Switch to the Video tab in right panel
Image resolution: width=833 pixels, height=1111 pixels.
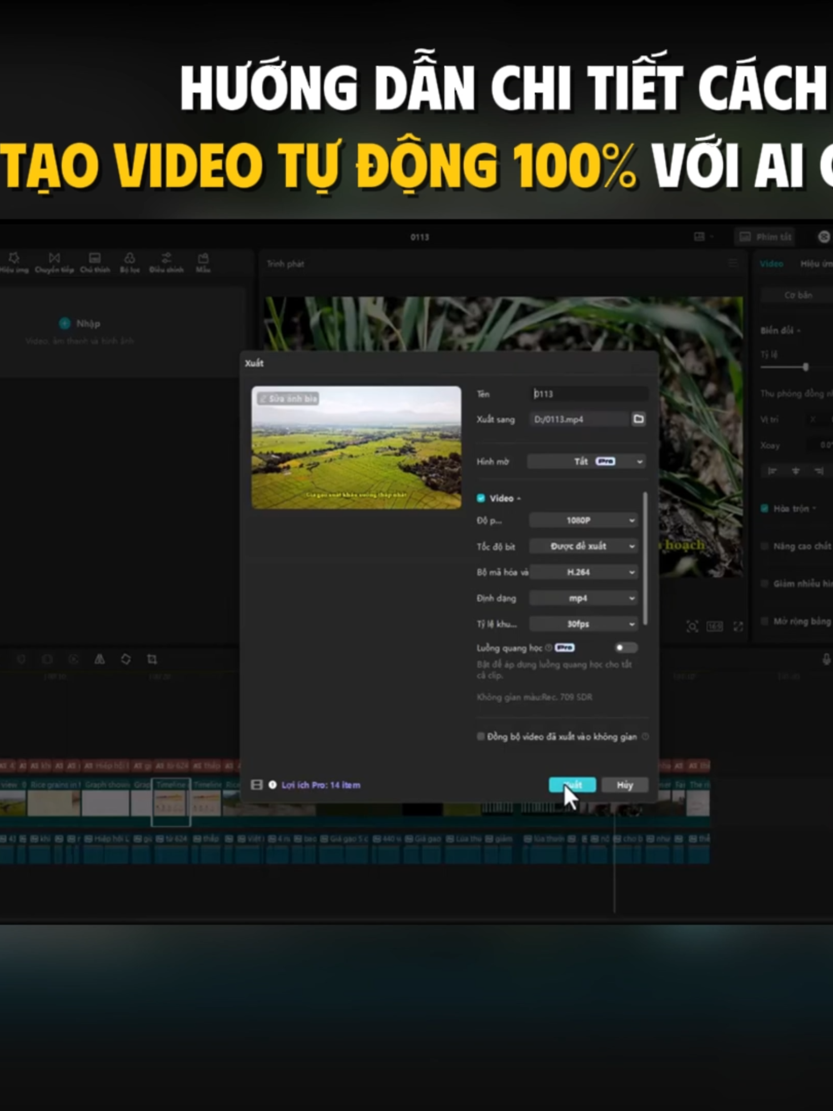771,264
